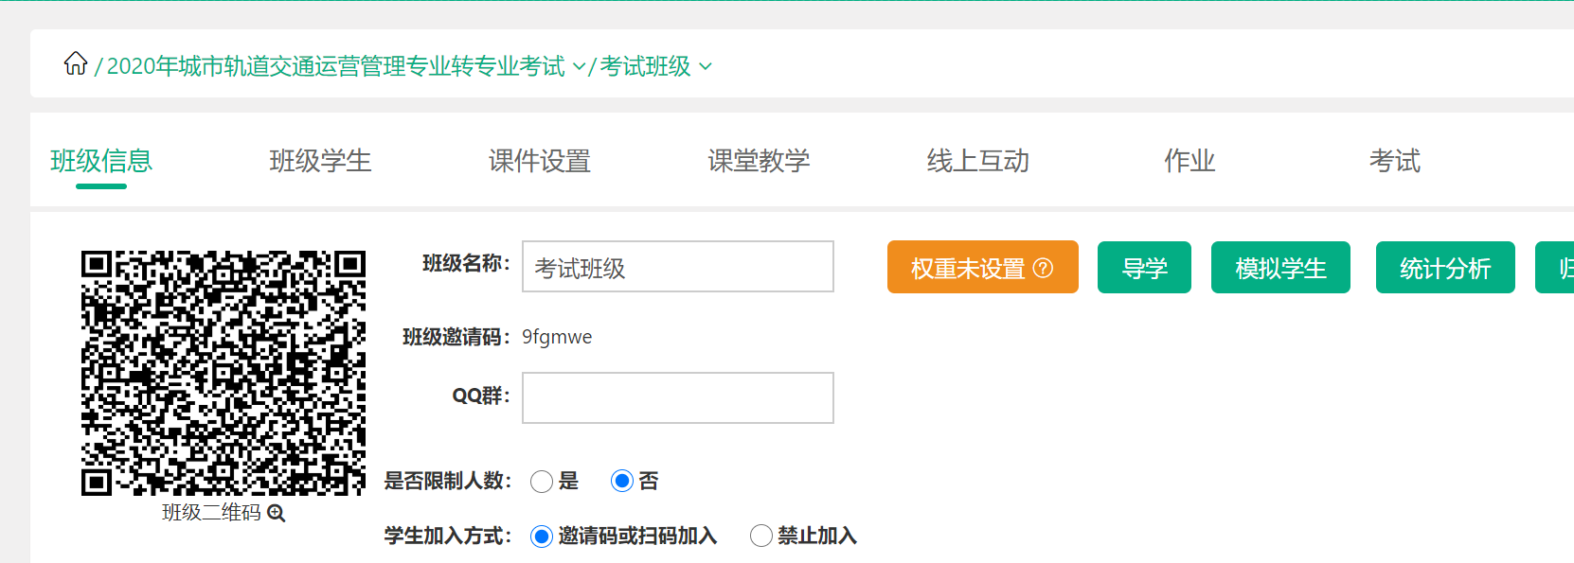
Task: Click the QQ群 input field
Action: 678,397
